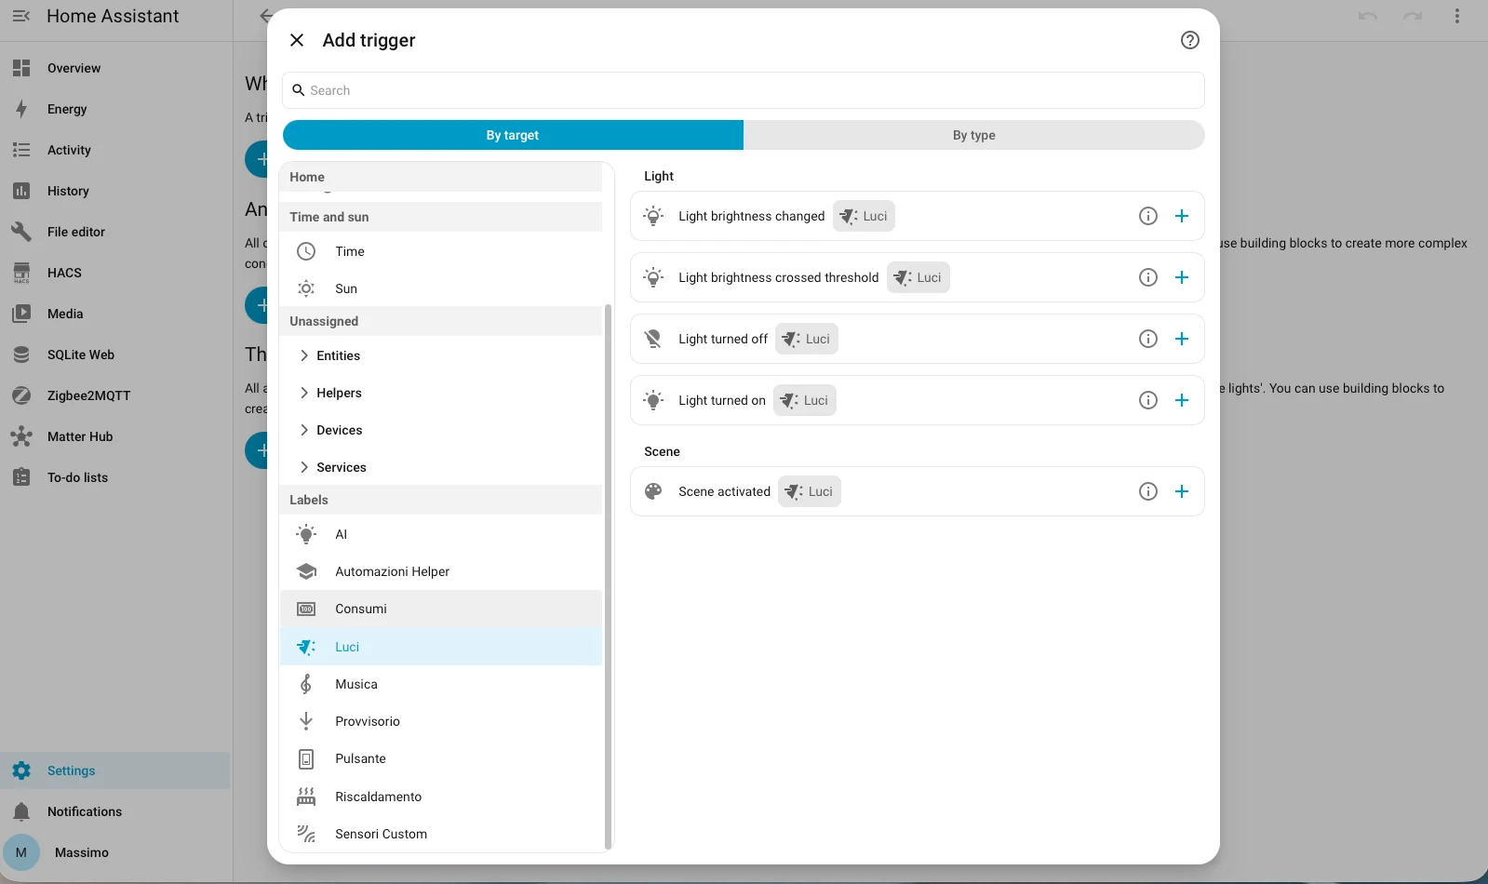Open the Massimo user profile
Screen dimensions: 1488x884
point(115,852)
